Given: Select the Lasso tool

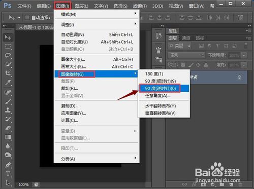Looking at the screenshot, I should (8, 55).
